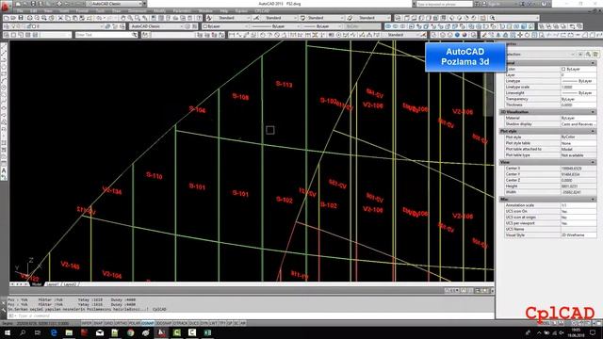Viewport: 603px width, 339px height.
Task: Switch to the Layout1 tab
Action: pyautogui.click(x=53, y=284)
